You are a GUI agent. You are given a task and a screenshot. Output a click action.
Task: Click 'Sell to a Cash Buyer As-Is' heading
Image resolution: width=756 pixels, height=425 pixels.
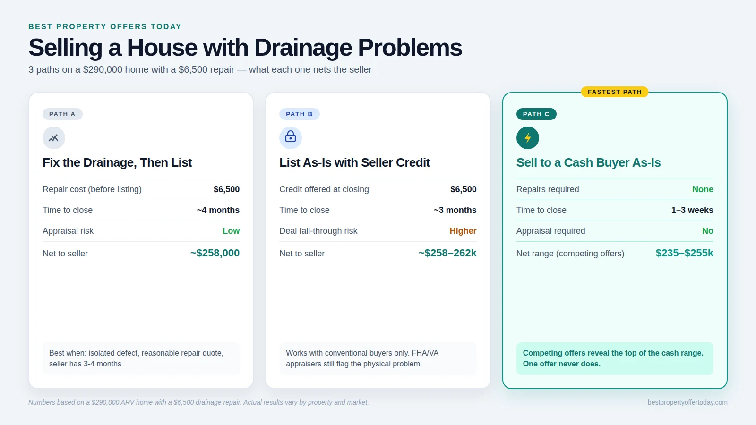click(588, 162)
